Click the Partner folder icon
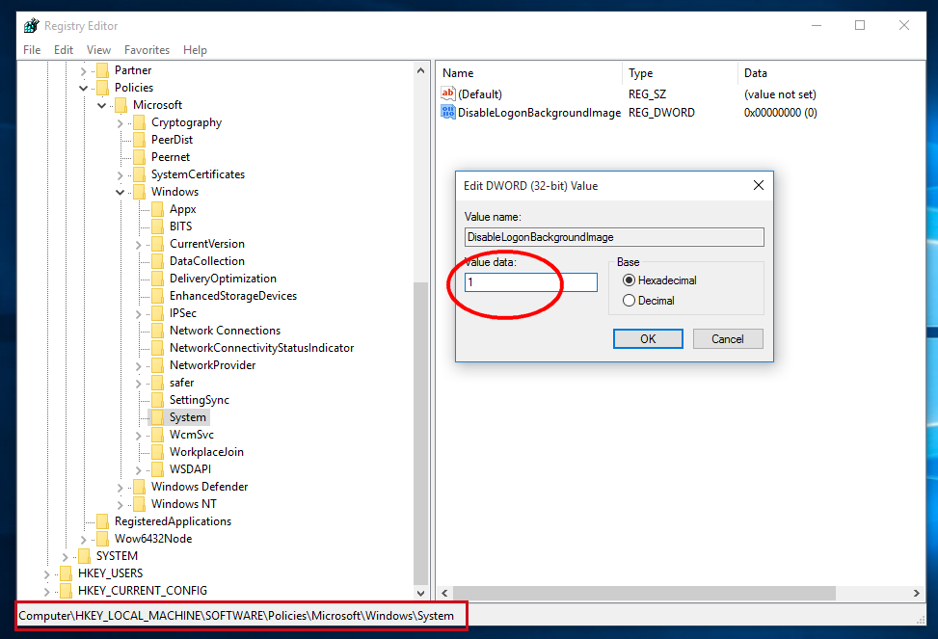Image resolution: width=938 pixels, height=639 pixels. point(102,70)
